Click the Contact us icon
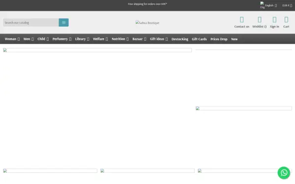Image resolution: width=295 pixels, height=184 pixels. point(242,20)
